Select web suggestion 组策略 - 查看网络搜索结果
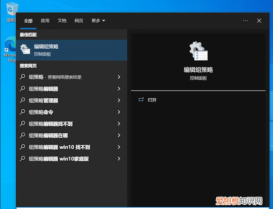Viewport: 273px width, 209px height. point(72,77)
